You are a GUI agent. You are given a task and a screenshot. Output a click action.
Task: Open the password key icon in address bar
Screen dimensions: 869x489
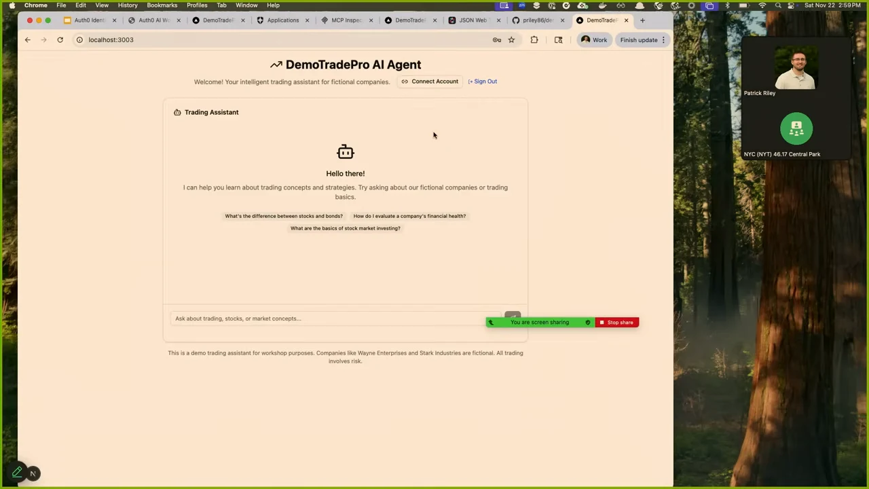tap(497, 40)
